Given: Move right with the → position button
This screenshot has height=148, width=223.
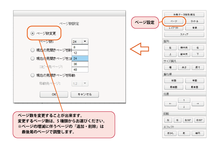Looking at the screenshot, I should 198,104.
